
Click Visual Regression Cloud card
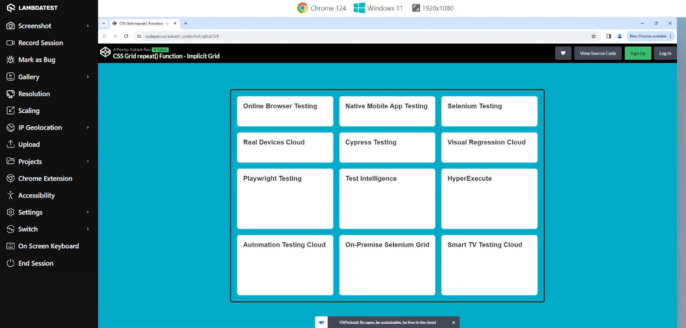[x=489, y=147]
